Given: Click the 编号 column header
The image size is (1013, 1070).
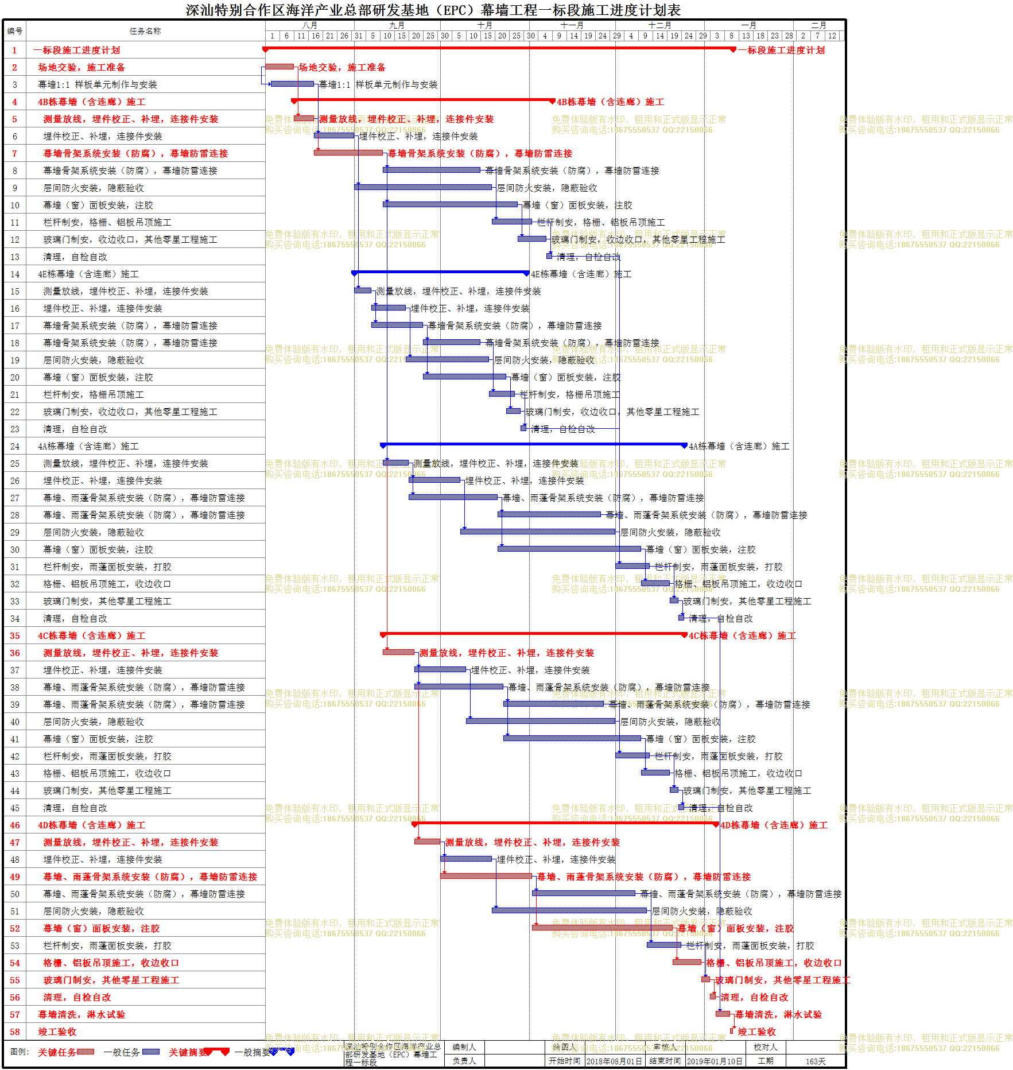Looking at the screenshot, I should pos(15,31).
